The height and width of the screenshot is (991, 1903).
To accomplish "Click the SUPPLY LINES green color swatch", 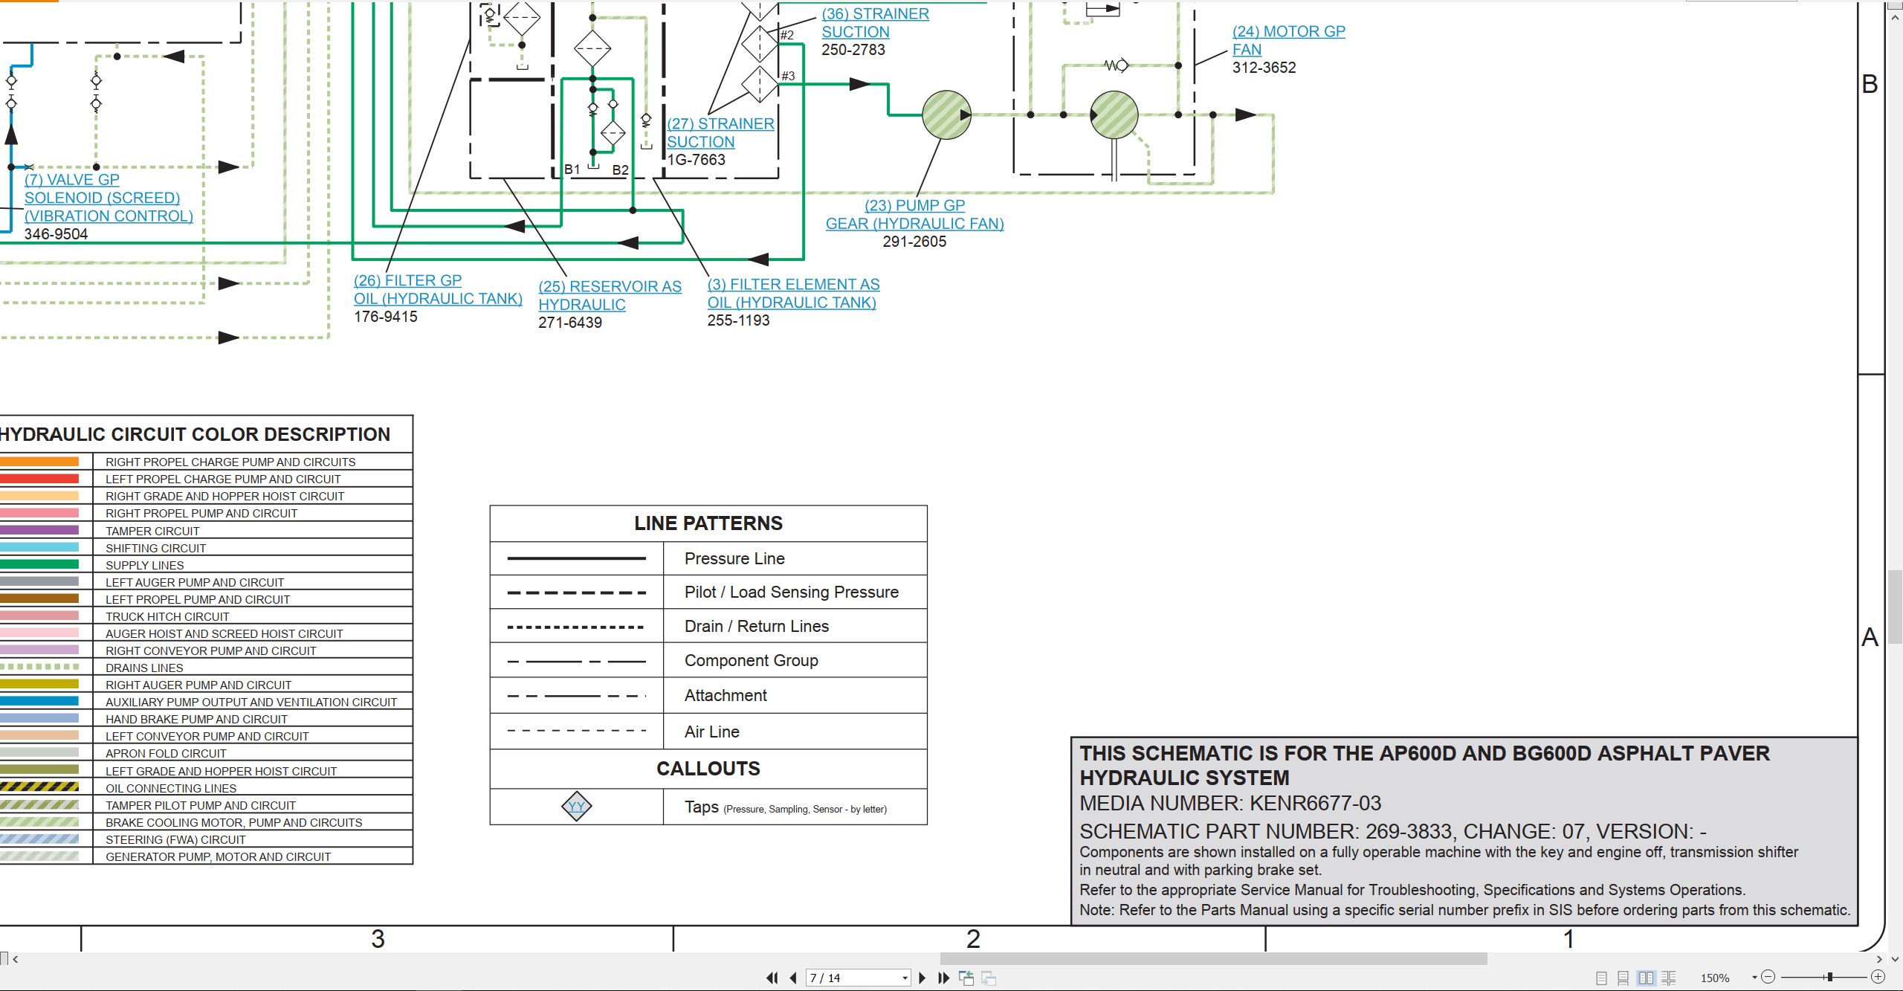I will 39,565.
